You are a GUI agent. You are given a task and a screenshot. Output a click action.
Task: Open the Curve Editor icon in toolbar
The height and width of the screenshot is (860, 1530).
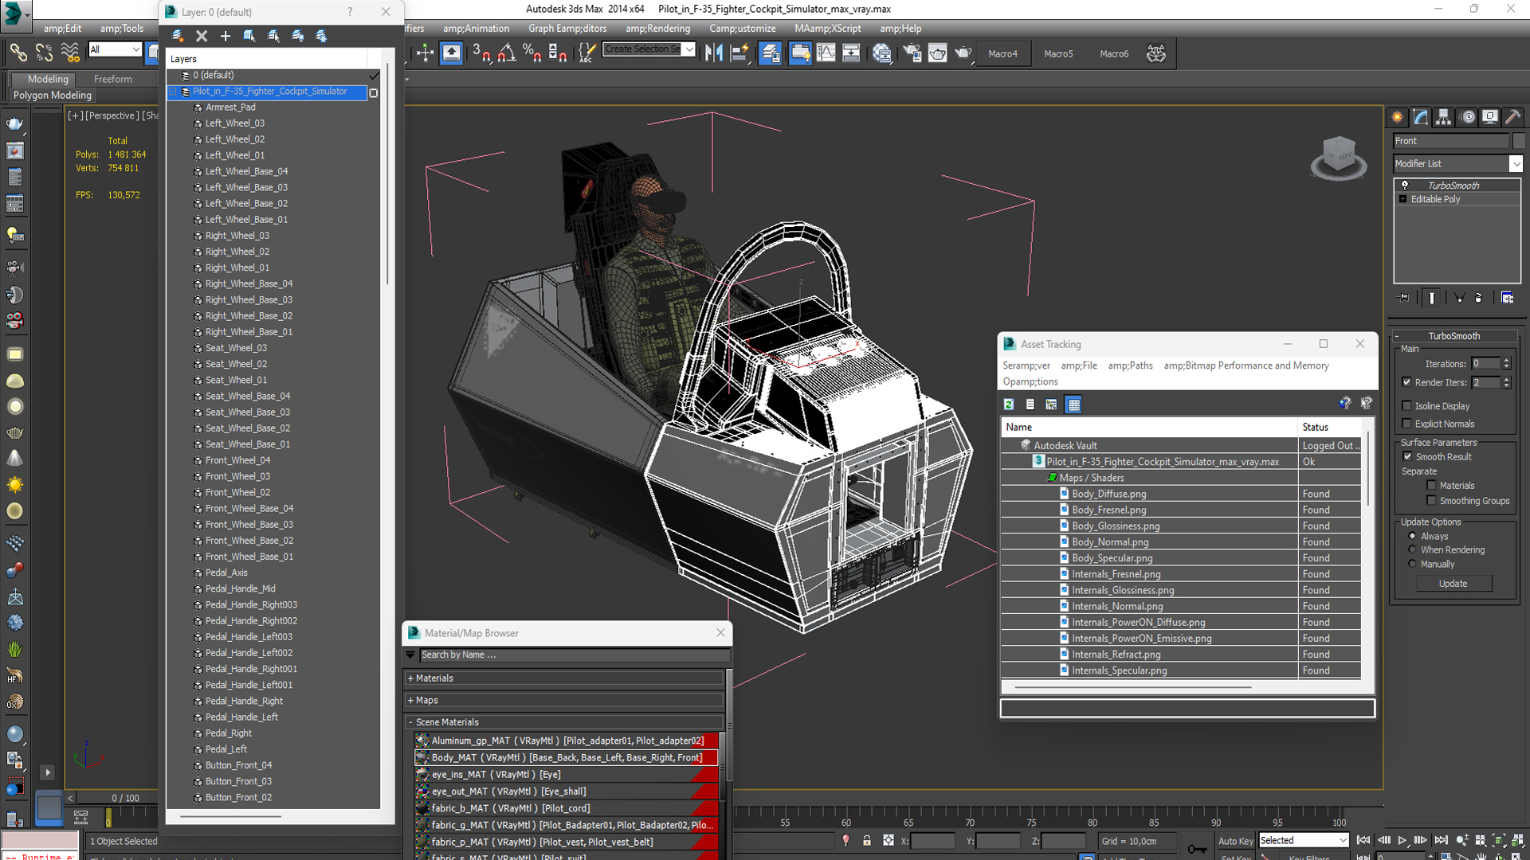826,53
